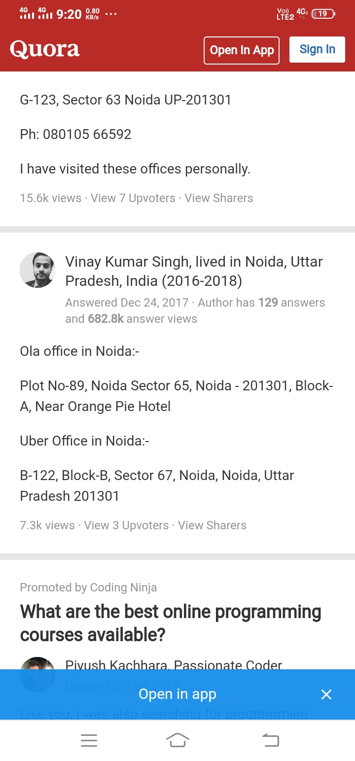This screenshot has width=355, height=761.
Task: Click Answered Dec 24, 2017 timestamp
Action: [x=127, y=303]
